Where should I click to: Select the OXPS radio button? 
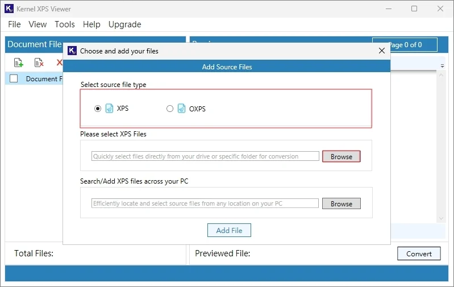(x=170, y=109)
